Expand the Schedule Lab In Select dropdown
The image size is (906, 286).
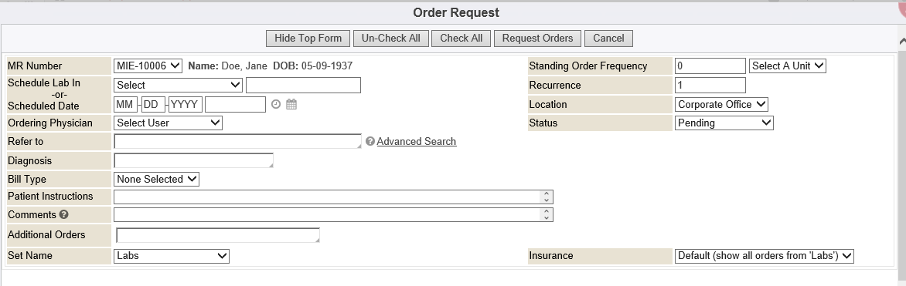pyautogui.click(x=178, y=86)
